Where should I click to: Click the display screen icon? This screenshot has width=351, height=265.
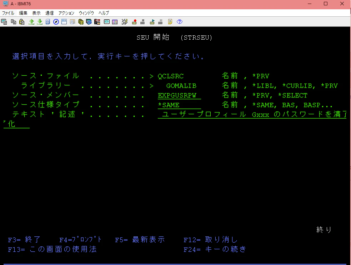[x=107, y=22]
